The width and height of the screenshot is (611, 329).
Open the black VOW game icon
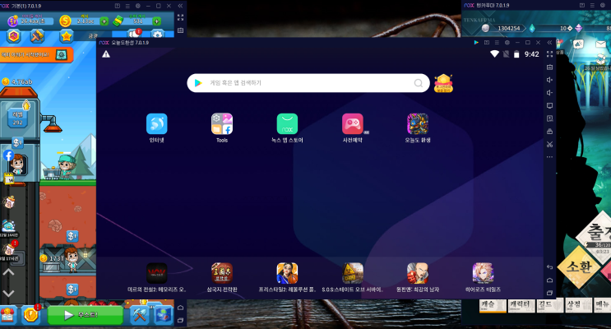[156, 273]
